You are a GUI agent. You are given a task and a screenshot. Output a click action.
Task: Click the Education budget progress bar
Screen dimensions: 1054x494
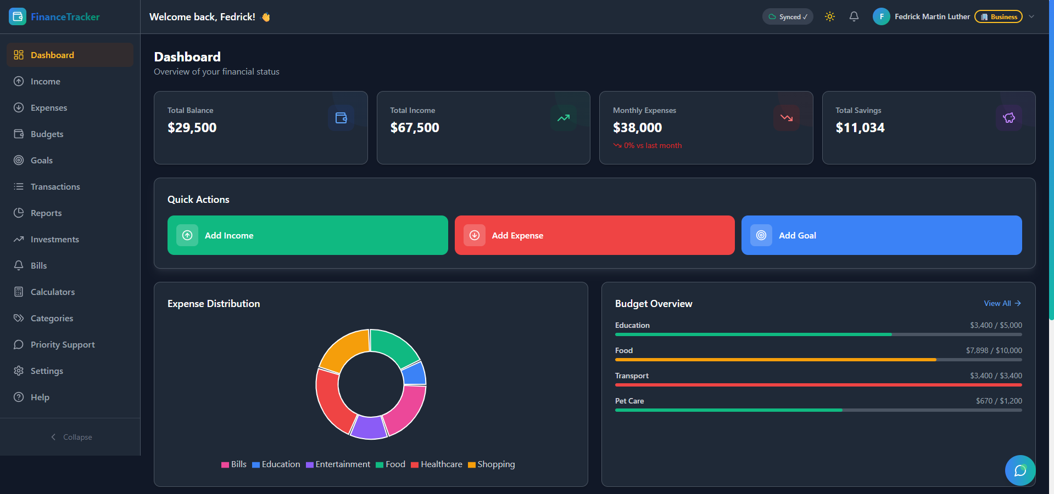(818, 334)
